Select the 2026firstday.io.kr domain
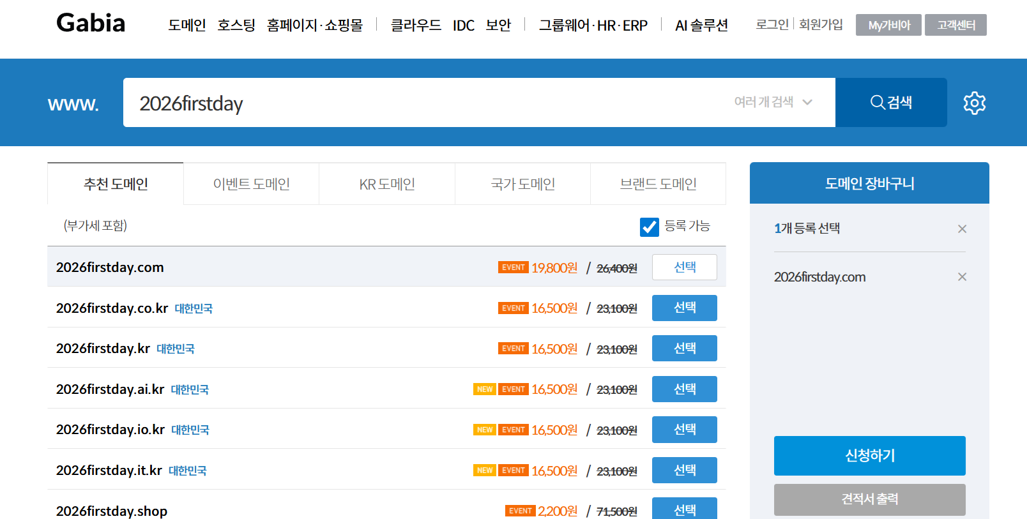 (x=685, y=430)
